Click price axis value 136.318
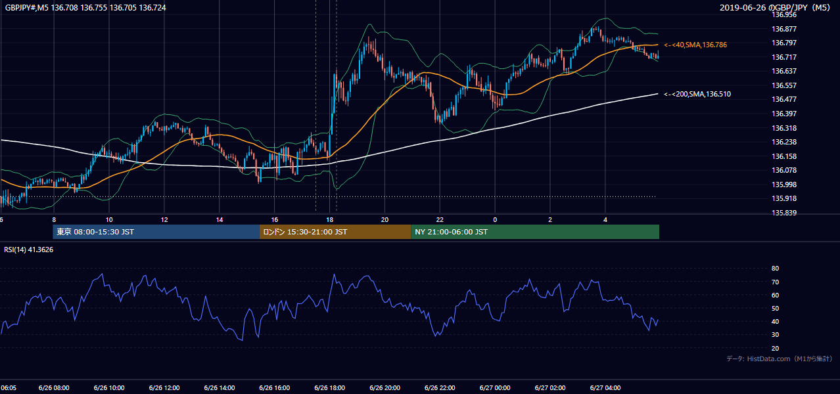Viewport: 840px width, 394px height. point(784,128)
